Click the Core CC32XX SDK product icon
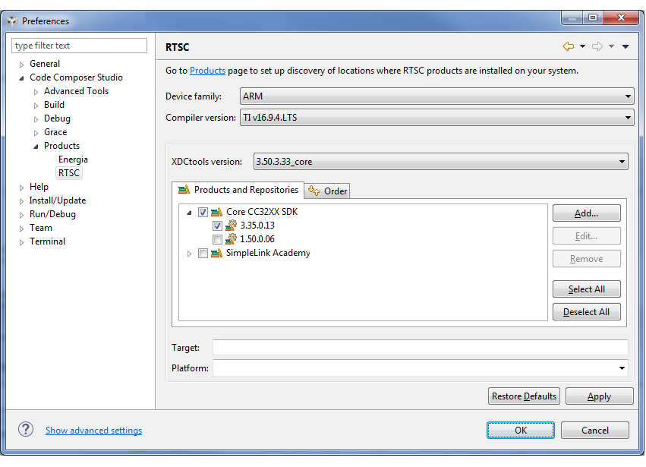 216,213
